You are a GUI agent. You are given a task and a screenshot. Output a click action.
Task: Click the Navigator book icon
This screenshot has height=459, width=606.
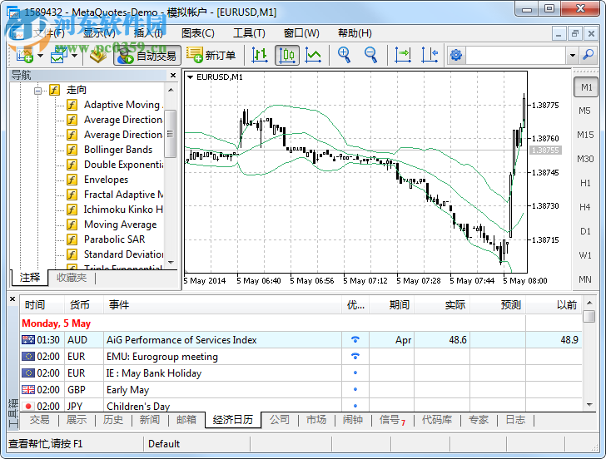coord(98,55)
